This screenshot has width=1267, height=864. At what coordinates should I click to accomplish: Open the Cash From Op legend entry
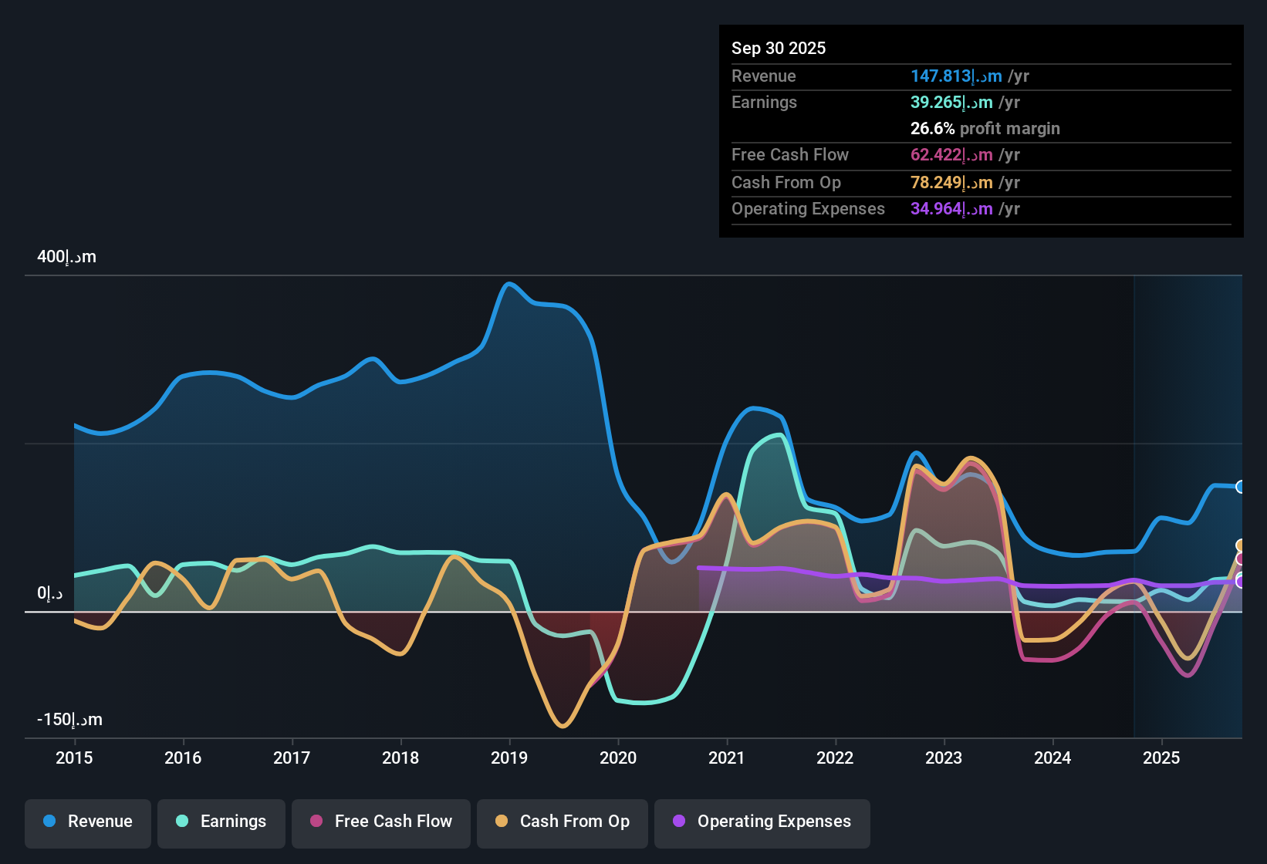click(562, 822)
